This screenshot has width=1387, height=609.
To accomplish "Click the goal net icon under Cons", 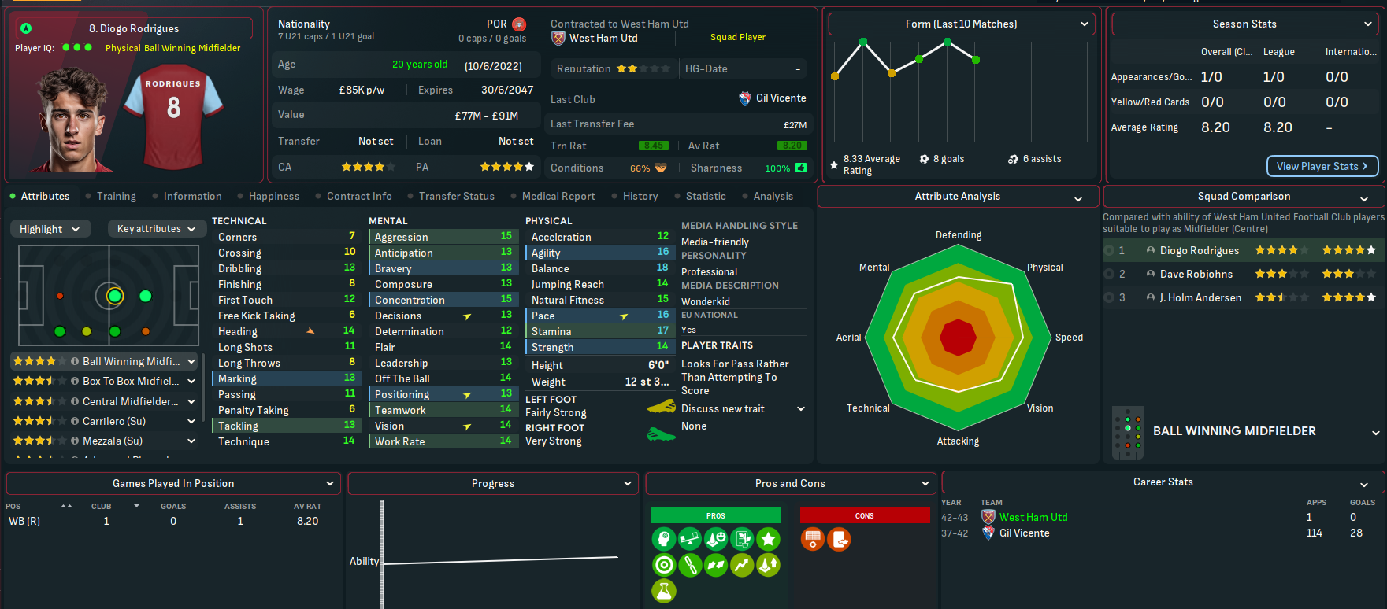I will (x=813, y=539).
